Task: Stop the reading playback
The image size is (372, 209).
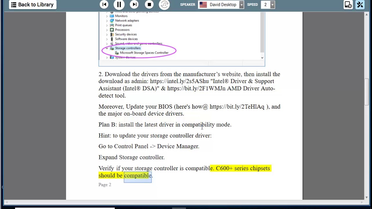Action: [x=149, y=5]
